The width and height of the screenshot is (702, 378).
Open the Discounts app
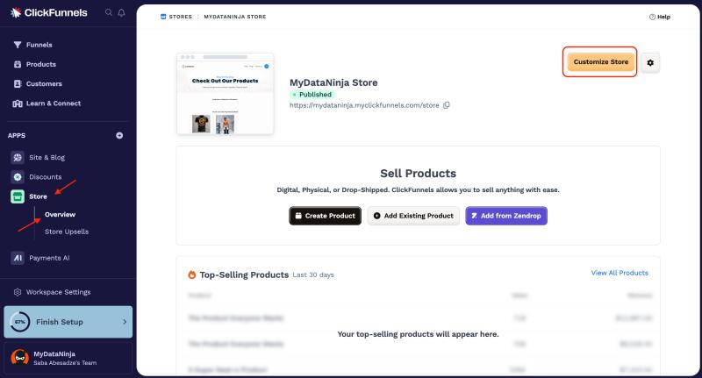coord(46,177)
